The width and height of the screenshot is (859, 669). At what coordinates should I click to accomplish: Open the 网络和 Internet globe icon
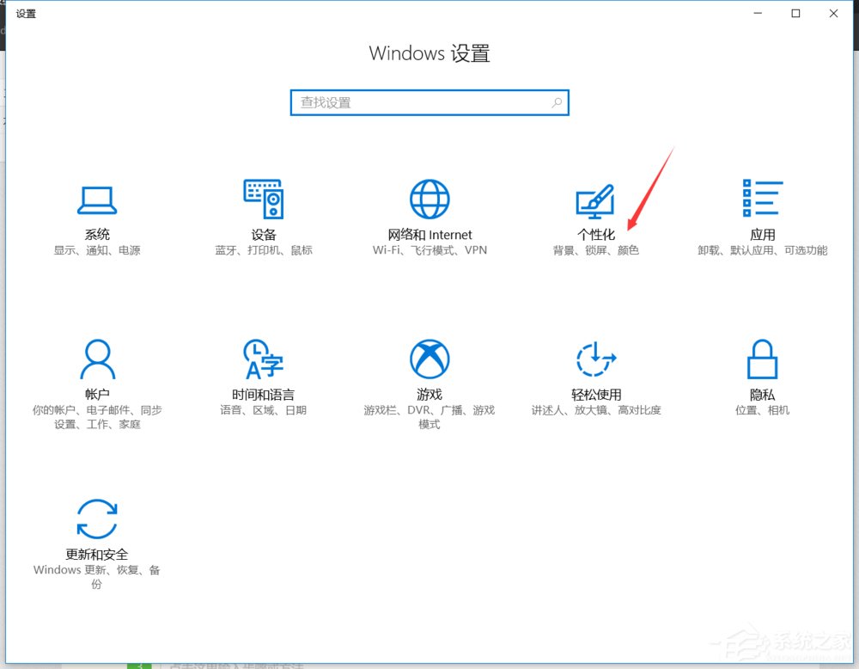point(429,198)
